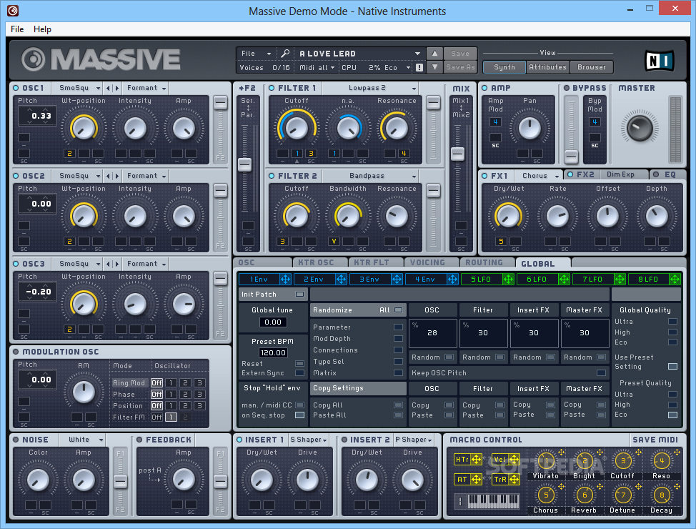
Task: Grab the 8 LFO modulation handle
Action: coord(675,280)
